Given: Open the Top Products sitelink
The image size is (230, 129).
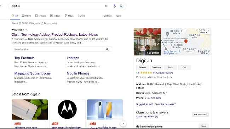Looking at the screenshot, I should (24, 58).
